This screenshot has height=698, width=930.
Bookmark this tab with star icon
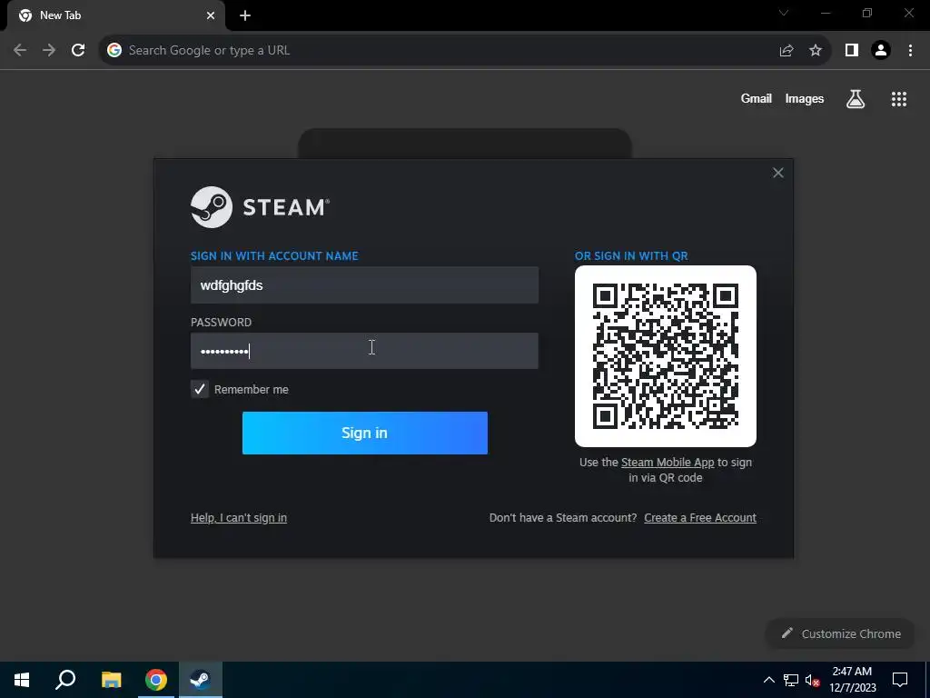click(816, 50)
